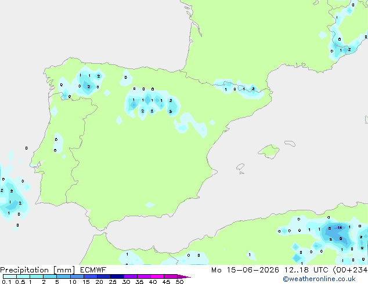
Task: Pick the legend swatch between 10 and 15
Action: (77, 276)
